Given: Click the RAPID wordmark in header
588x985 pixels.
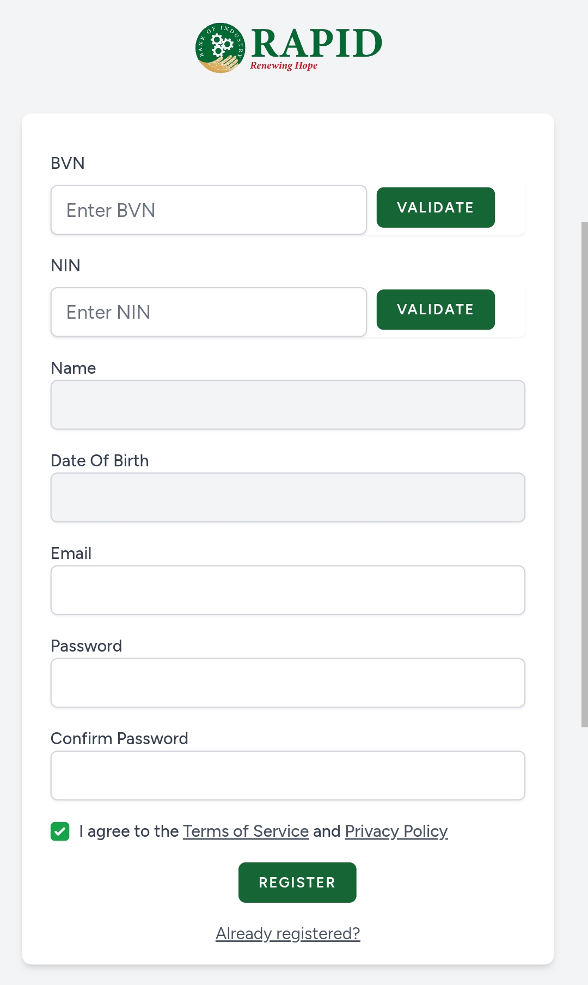Looking at the screenshot, I should pyautogui.click(x=316, y=43).
